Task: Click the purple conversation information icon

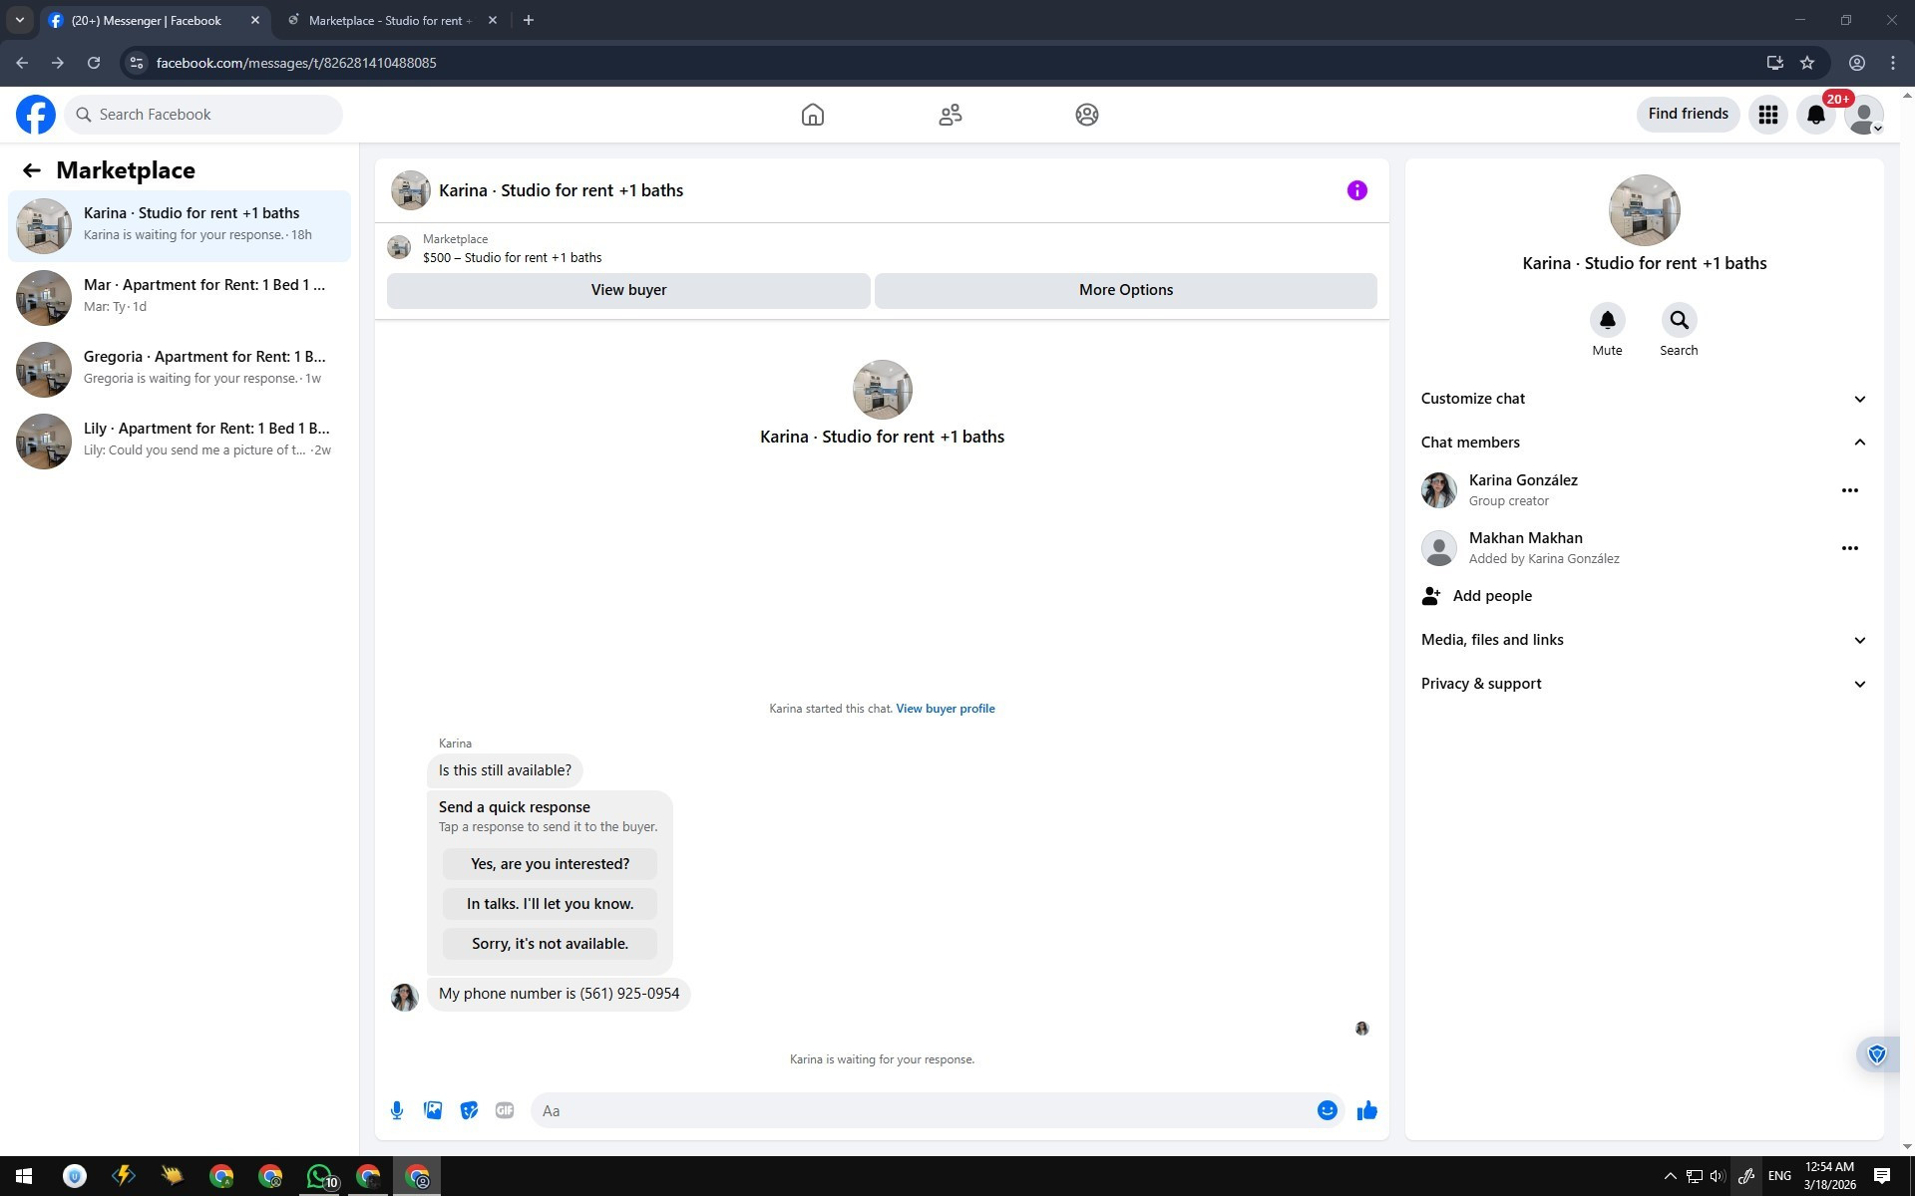Action: coord(1357,190)
